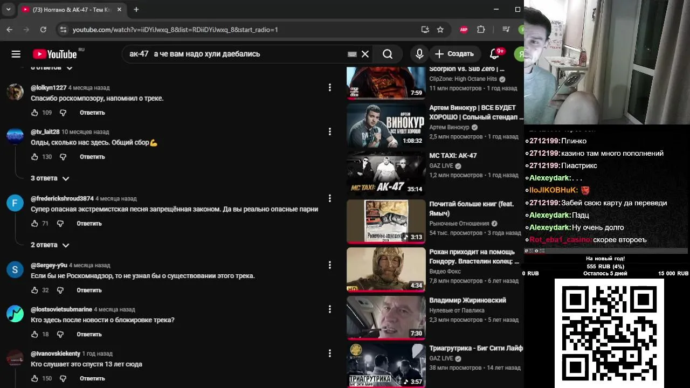Open options menu for @lostsovietsubmarine comment
This screenshot has height=388, width=690.
click(x=330, y=309)
